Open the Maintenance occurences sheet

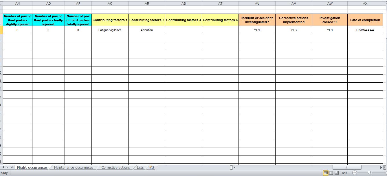pos(74,168)
